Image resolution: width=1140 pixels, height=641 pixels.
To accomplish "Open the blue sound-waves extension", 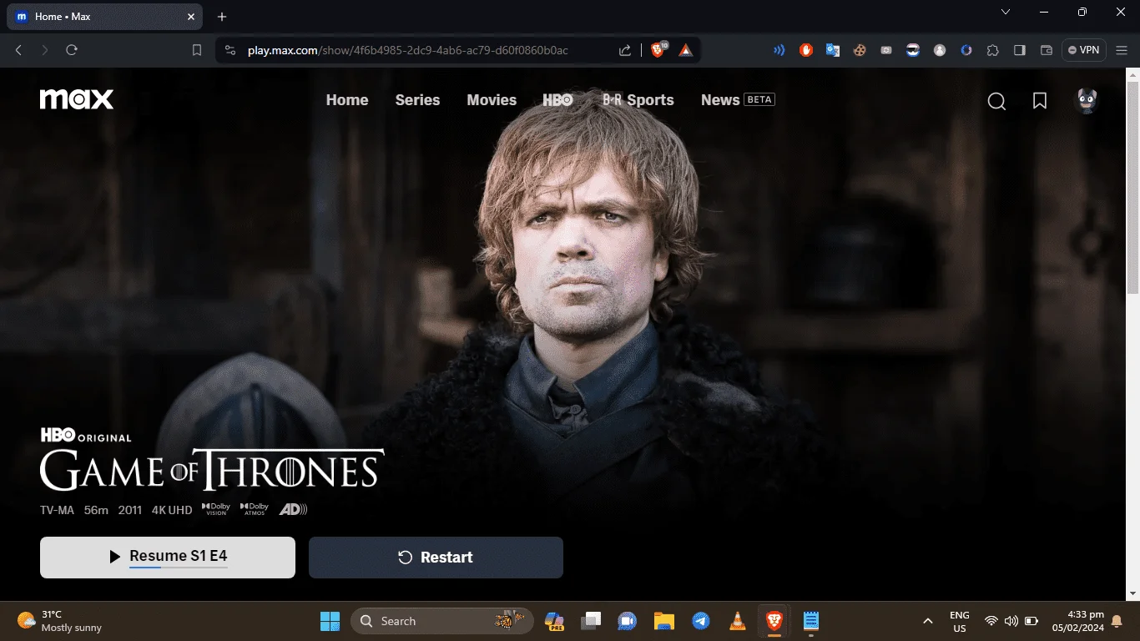I will pos(779,50).
